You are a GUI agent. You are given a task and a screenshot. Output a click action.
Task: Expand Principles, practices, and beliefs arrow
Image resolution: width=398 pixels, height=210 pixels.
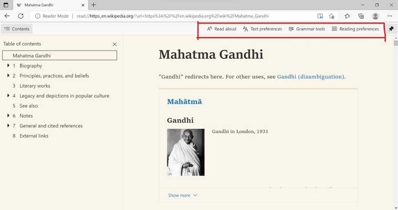8,76
